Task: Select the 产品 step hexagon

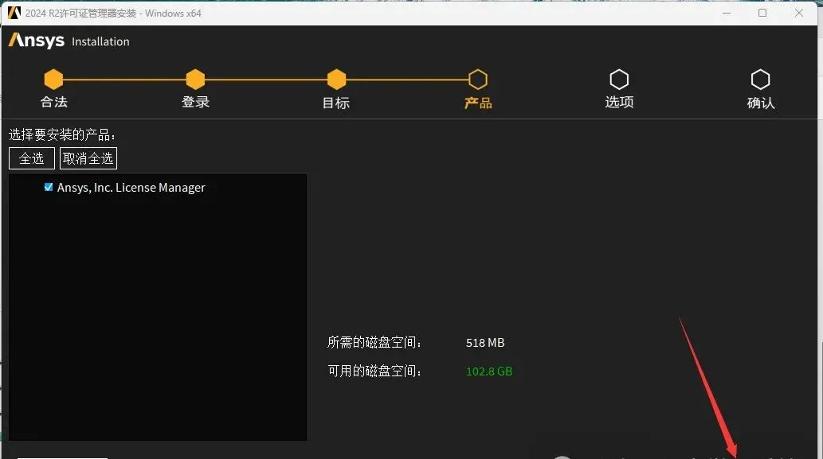Action: click(478, 80)
